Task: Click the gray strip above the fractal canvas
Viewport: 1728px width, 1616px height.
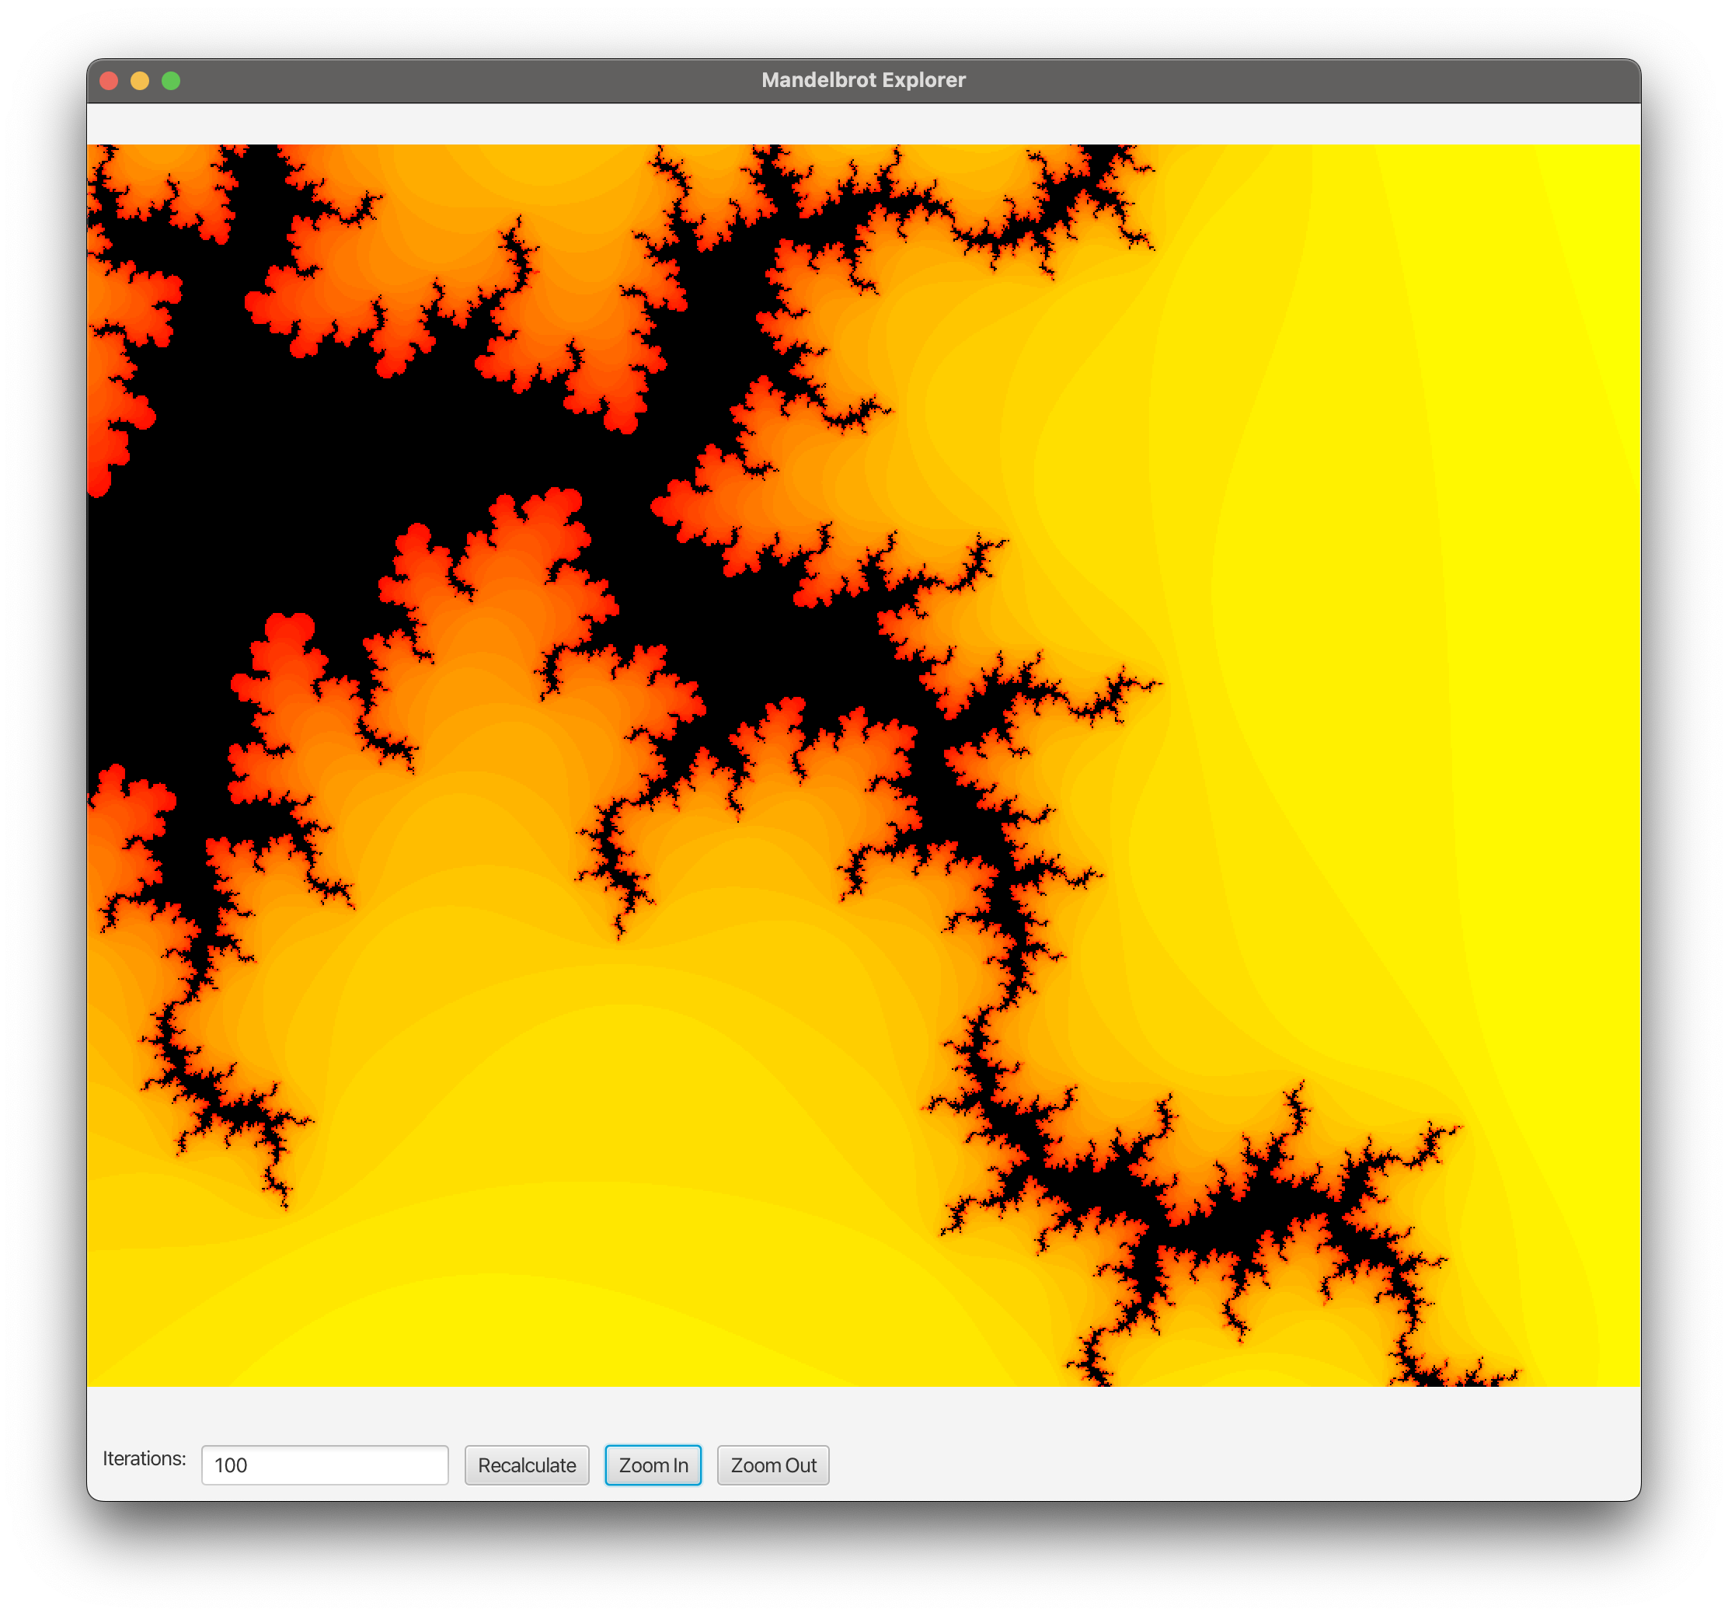Action: 863,124
